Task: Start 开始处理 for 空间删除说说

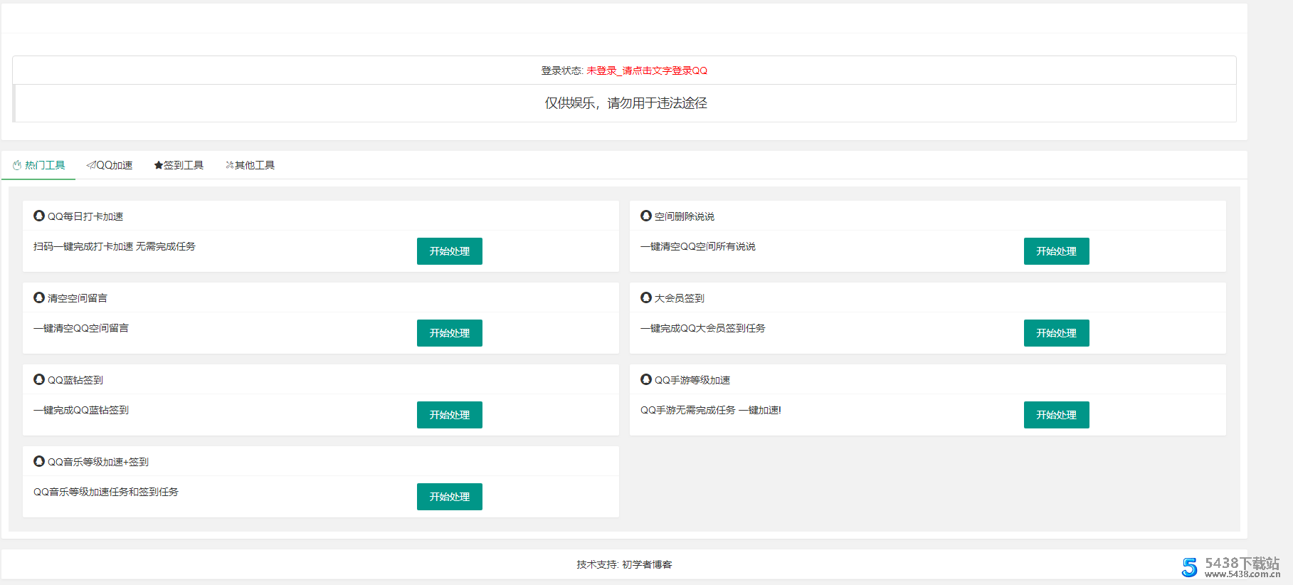Action: (x=1057, y=251)
